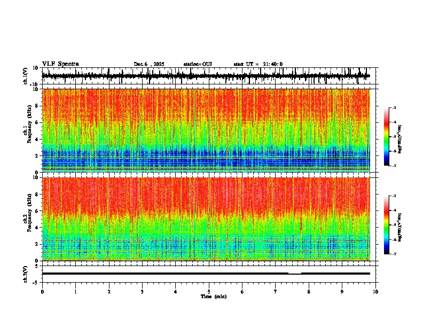This screenshot has width=423, height=327.
Task: Click the ch.1 "Frequency (kHz)" axis label
Action: tap(30, 124)
